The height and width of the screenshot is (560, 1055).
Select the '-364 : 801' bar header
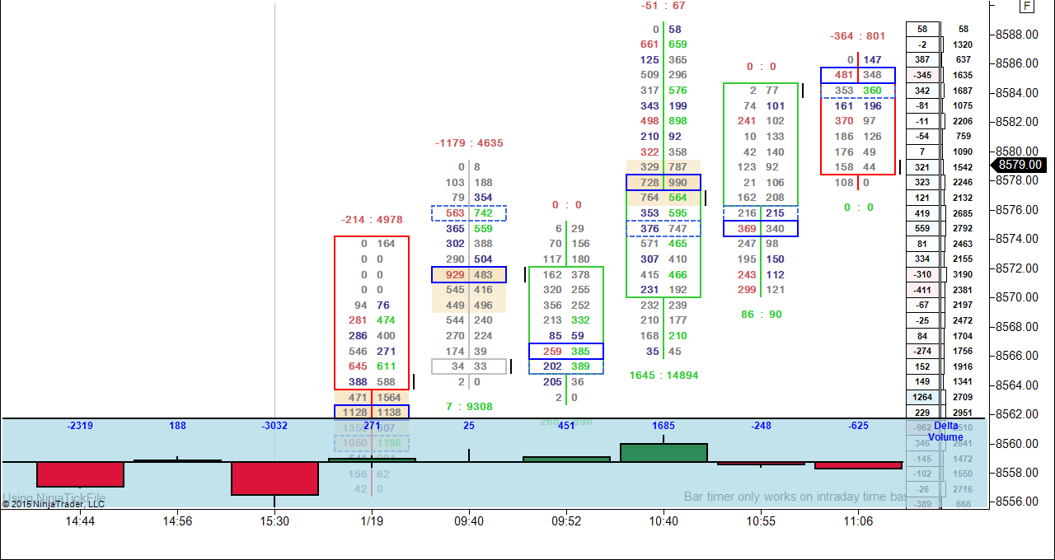tap(858, 36)
